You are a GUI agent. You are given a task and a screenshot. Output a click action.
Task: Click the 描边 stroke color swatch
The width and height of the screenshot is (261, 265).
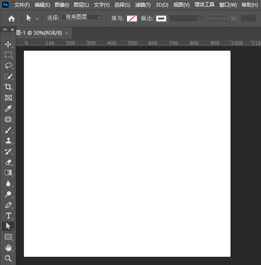point(161,19)
